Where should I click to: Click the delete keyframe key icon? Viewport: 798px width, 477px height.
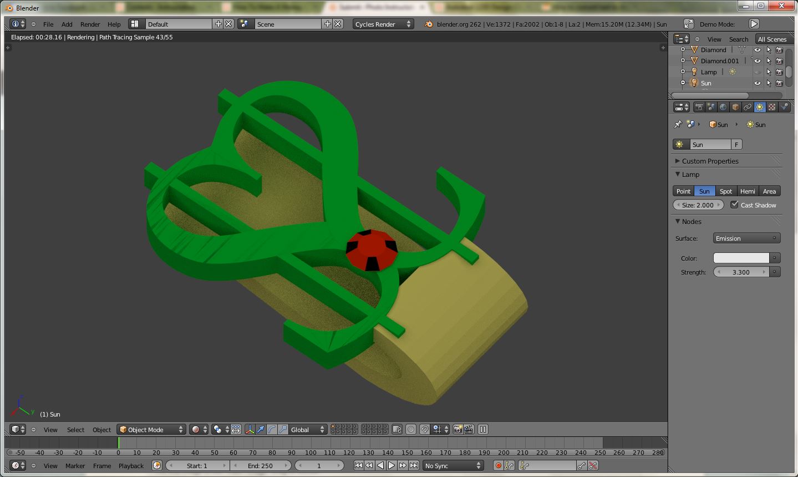coord(593,466)
